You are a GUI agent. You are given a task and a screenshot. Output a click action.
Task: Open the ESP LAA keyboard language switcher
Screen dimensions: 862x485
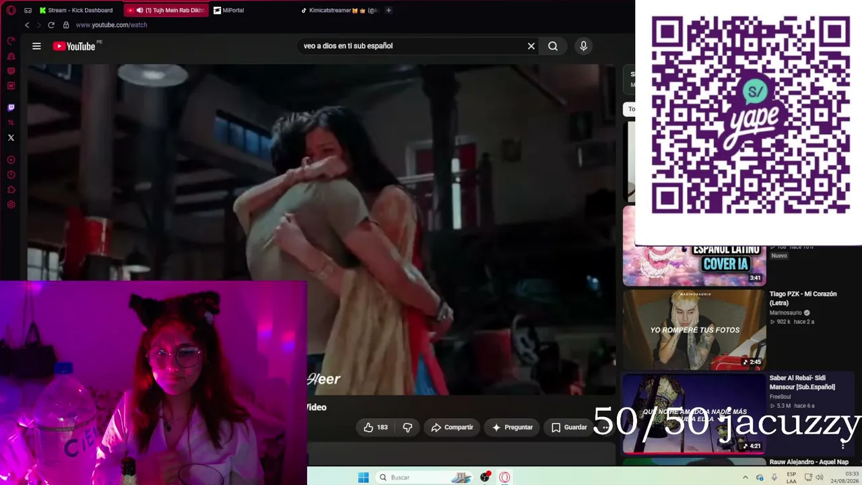(791, 477)
